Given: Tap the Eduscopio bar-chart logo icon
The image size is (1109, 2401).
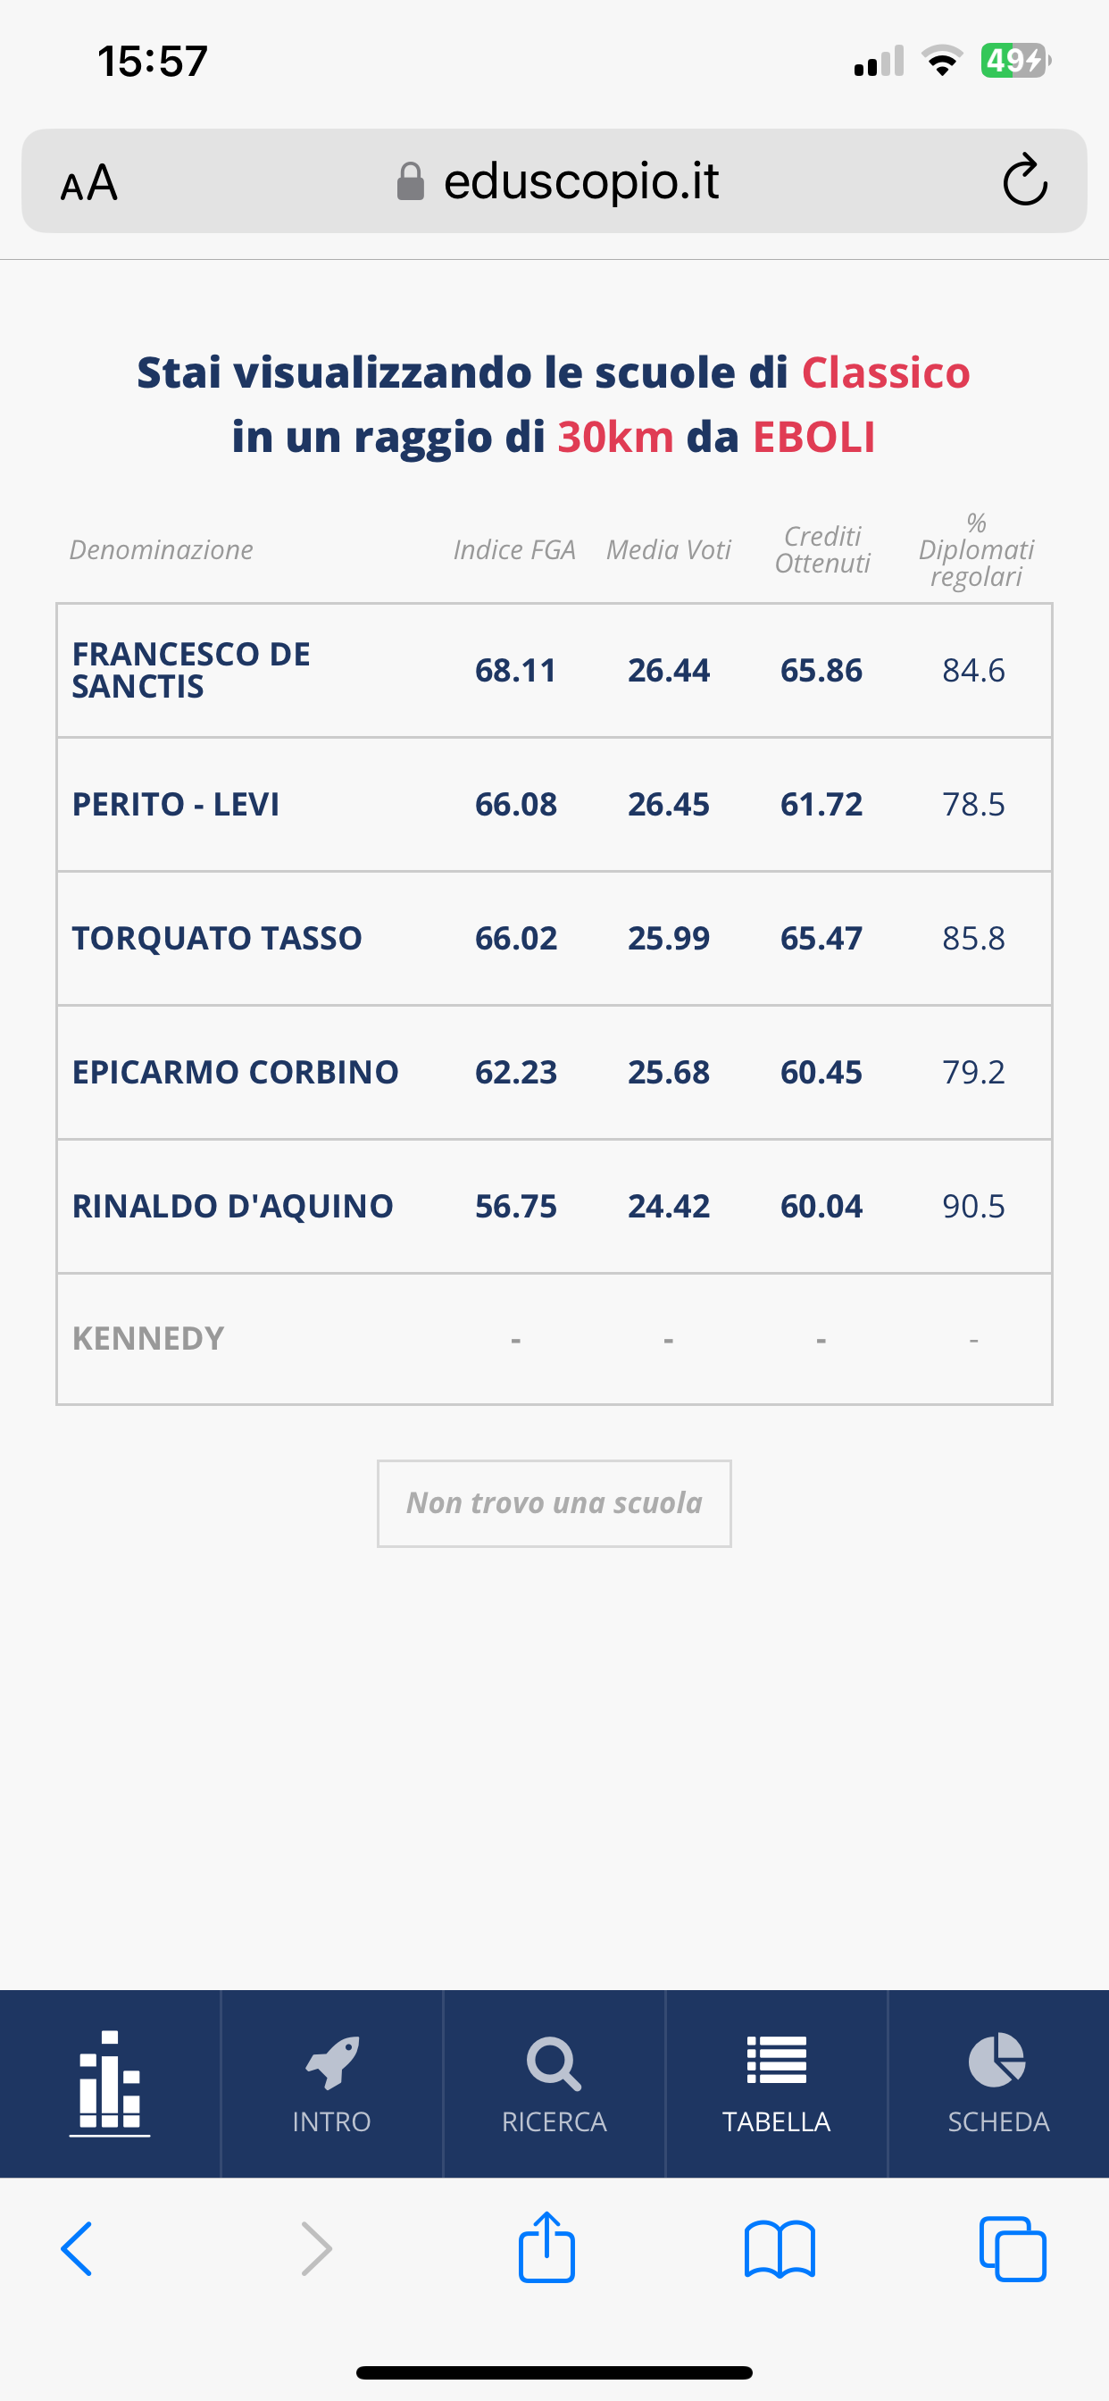Looking at the screenshot, I should 110,2082.
